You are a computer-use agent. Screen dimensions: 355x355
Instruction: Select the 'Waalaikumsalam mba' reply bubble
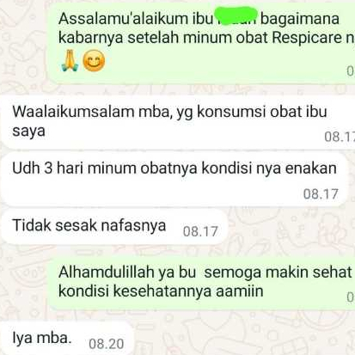178,122
